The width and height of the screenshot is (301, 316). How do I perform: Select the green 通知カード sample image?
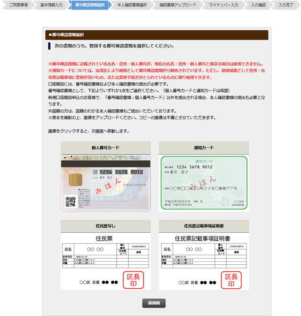click(x=204, y=182)
